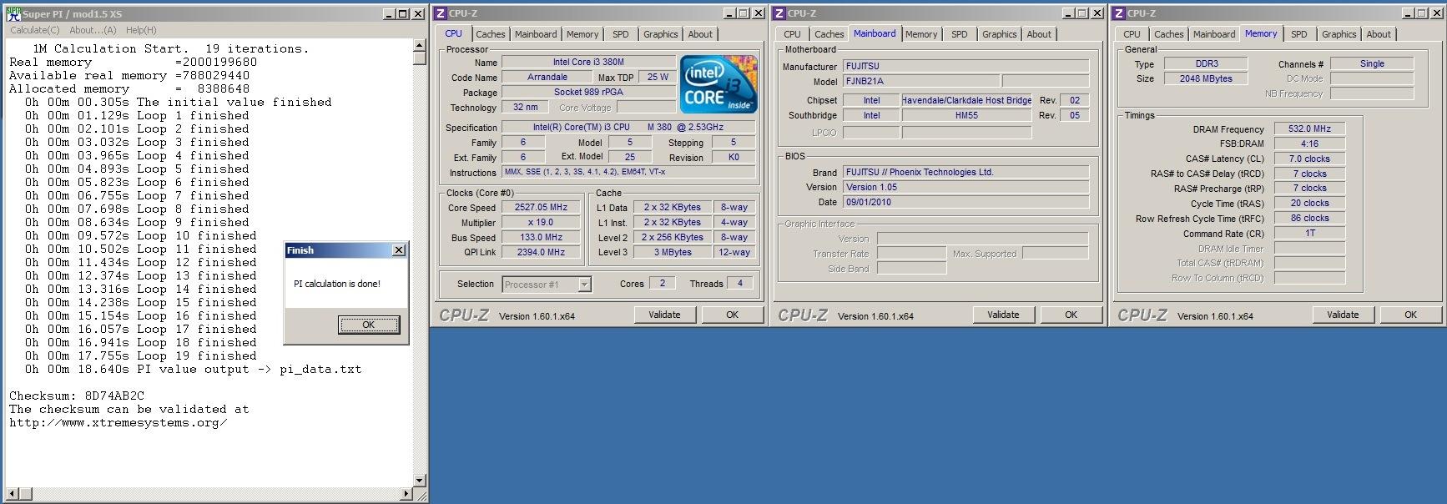Click the Manufacturer field FUJITSU
Viewport: 1447px width, 504px height.
click(966, 67)
